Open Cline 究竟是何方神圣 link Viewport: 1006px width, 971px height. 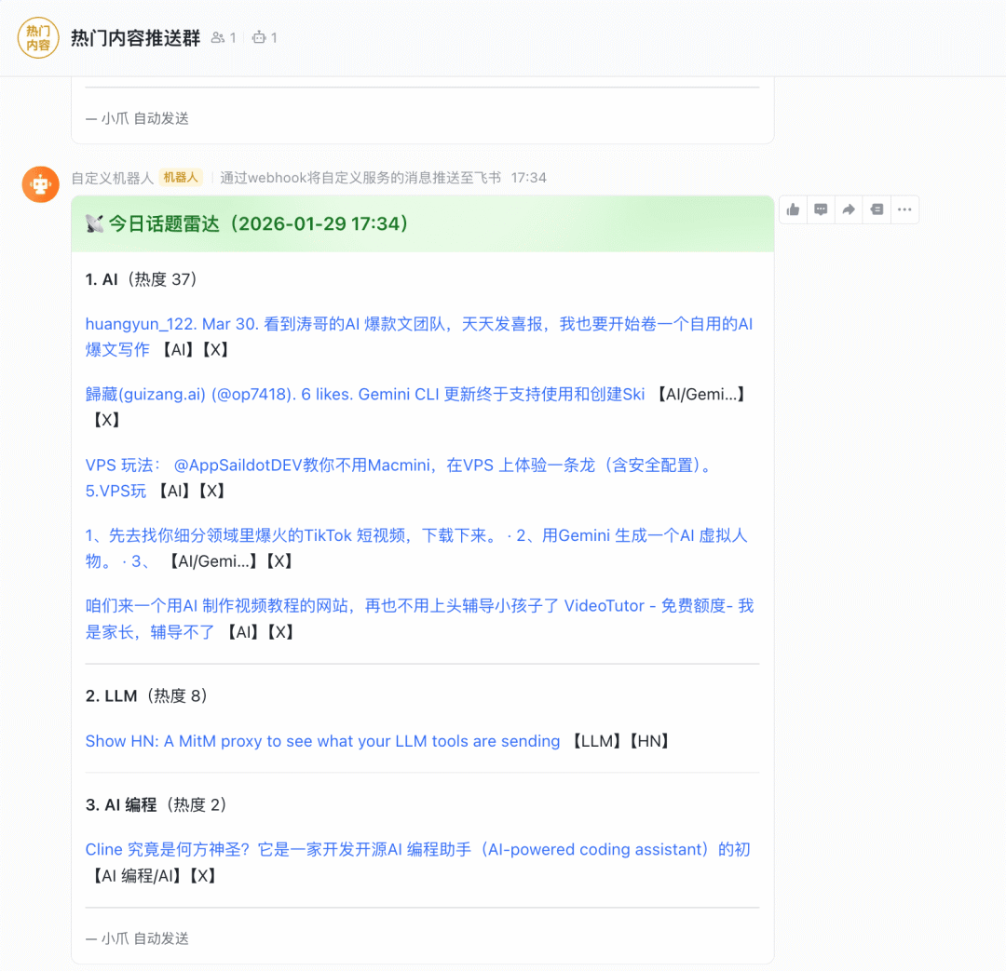click(x=417, y=850)
